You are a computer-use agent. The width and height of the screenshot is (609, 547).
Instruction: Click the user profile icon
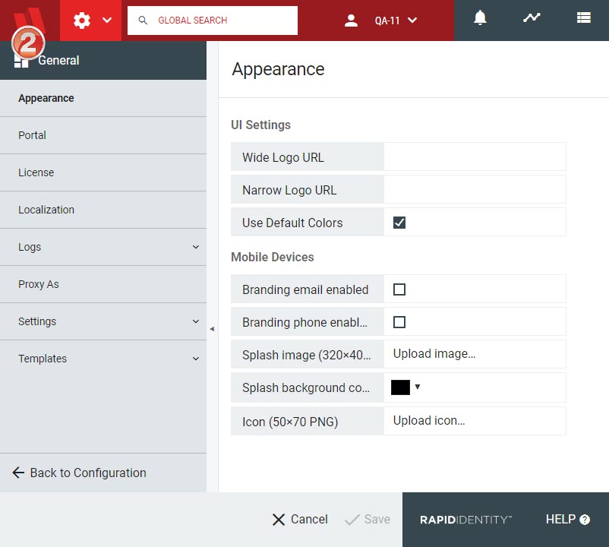tap(351, 21)
